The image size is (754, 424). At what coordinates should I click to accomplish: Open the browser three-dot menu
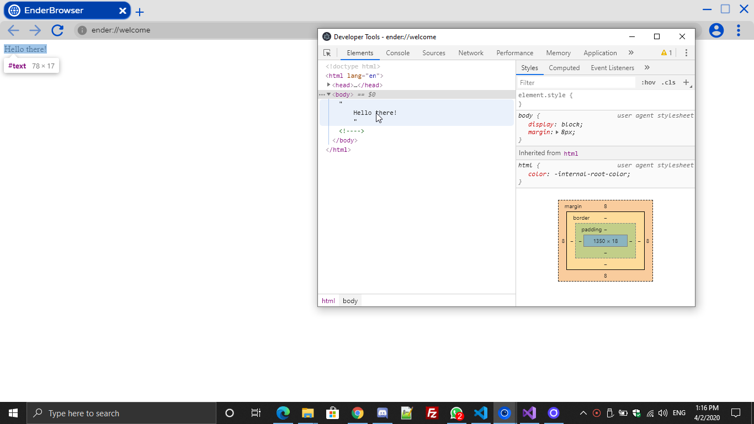pyautogui.click(x=739, y=30)
